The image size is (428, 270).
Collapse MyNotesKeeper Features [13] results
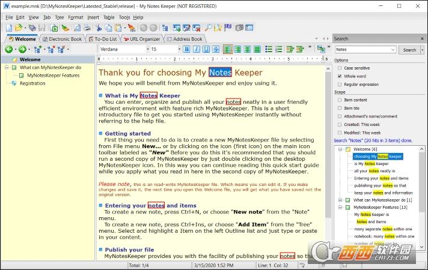pyautogui.click(x=340, y=208)
